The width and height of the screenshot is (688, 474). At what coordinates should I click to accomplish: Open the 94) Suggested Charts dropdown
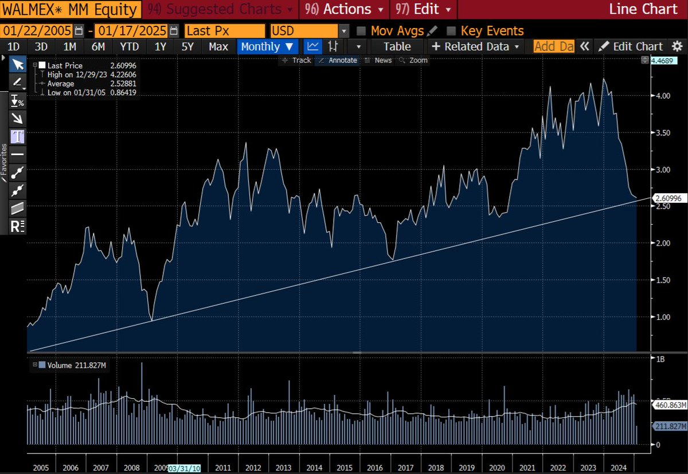tap(220, 9)
